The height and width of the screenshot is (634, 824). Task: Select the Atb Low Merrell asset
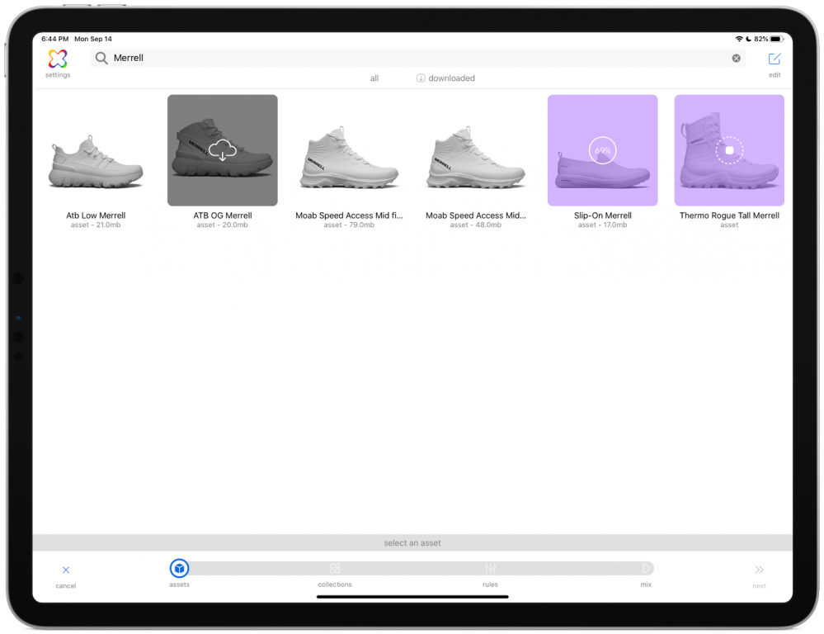95,150
